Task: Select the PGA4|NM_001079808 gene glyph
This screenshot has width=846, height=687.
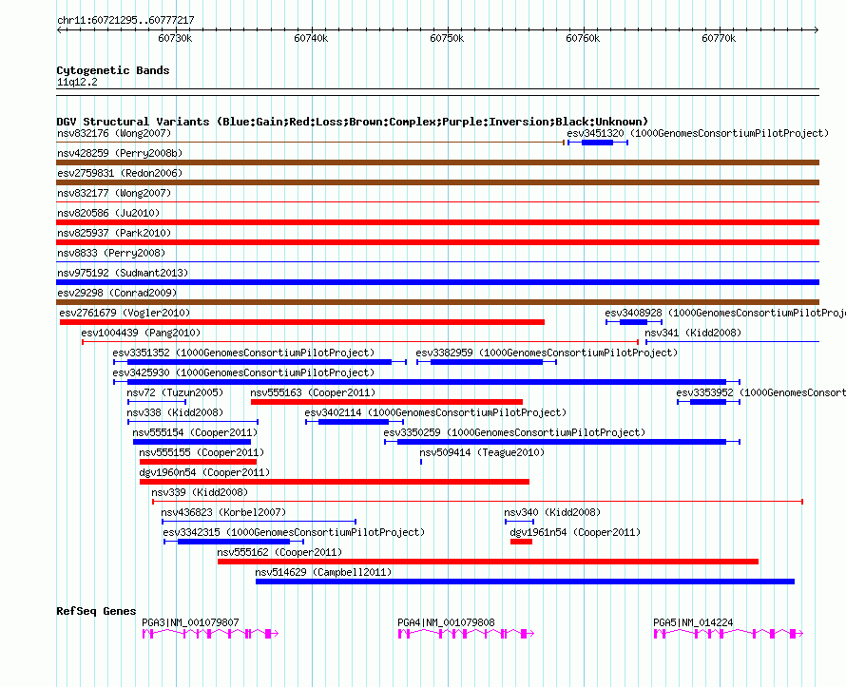Action: tap(466, 634)
